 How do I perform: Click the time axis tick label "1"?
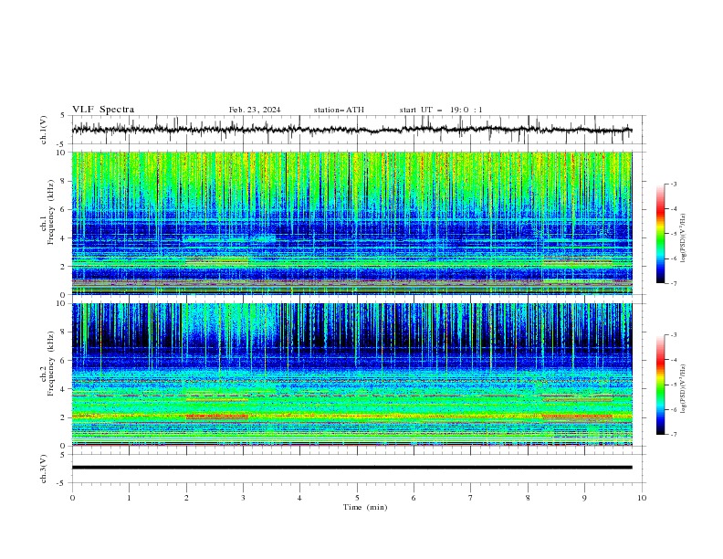(x=129, y=498)
